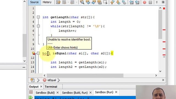Click Stop Macro Recording square icon
The width and height of the screenshot is (176, 99).
(x=150, y=2)
